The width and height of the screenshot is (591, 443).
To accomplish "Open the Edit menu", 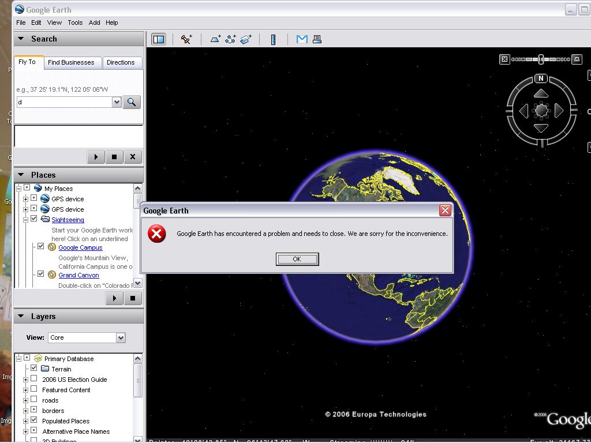I will pos(36,22).
